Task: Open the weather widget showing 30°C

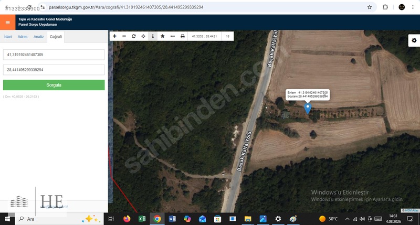Action: click(328, 219)
